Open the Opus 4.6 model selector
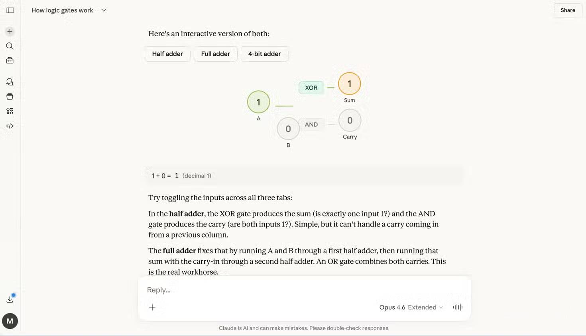 pos(411,307)
